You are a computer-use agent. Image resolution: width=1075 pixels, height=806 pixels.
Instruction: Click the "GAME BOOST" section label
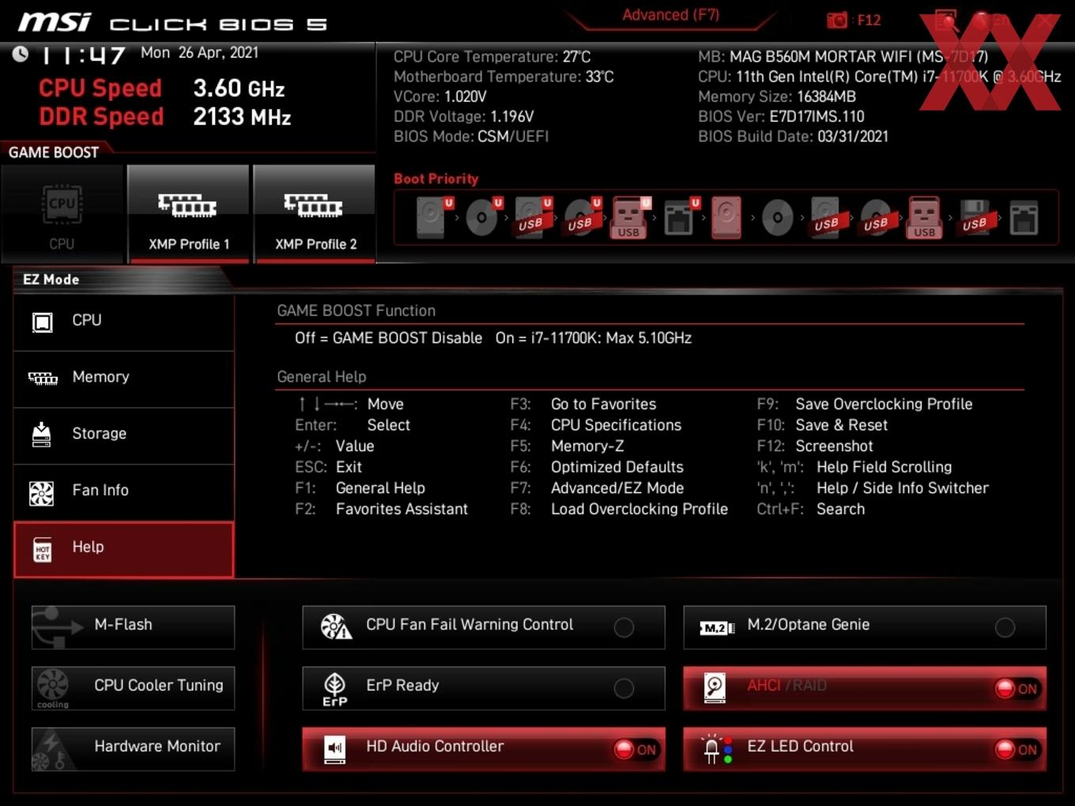click(54, 153)
